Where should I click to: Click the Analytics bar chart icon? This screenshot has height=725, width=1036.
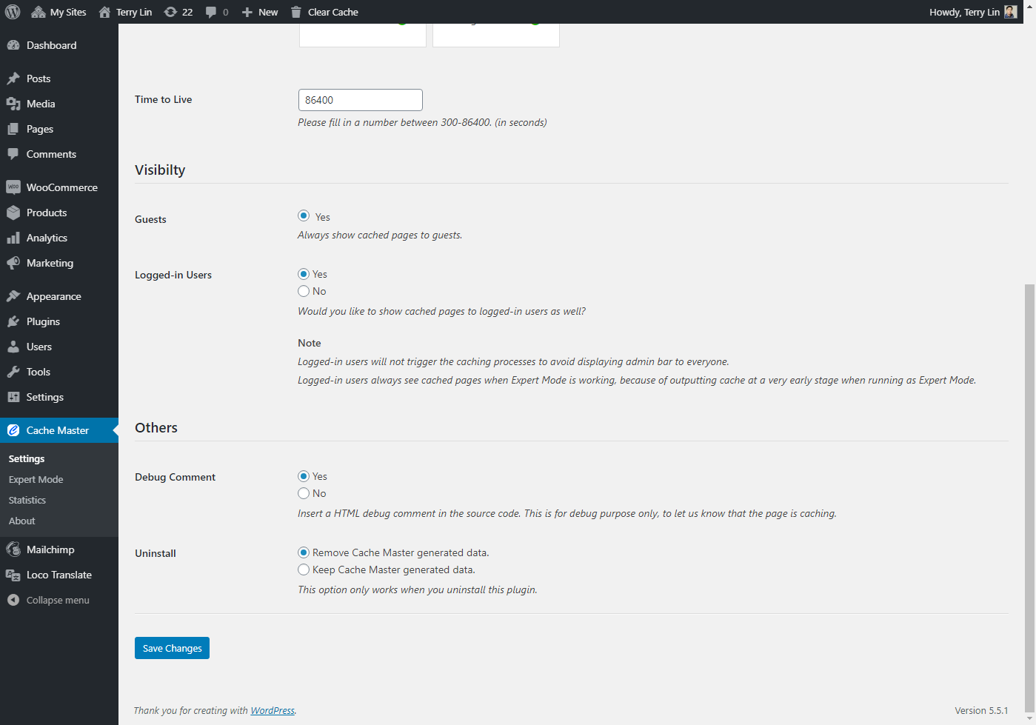pos(13,238)
